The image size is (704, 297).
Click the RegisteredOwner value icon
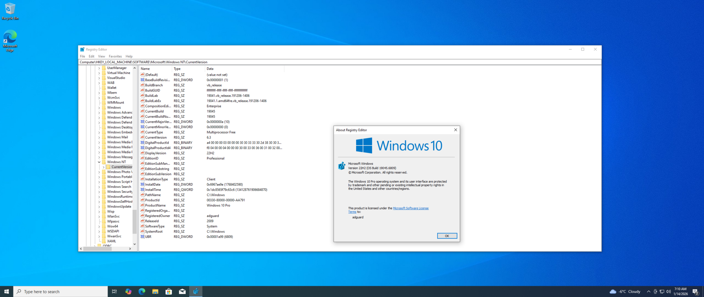click(142, 216)
